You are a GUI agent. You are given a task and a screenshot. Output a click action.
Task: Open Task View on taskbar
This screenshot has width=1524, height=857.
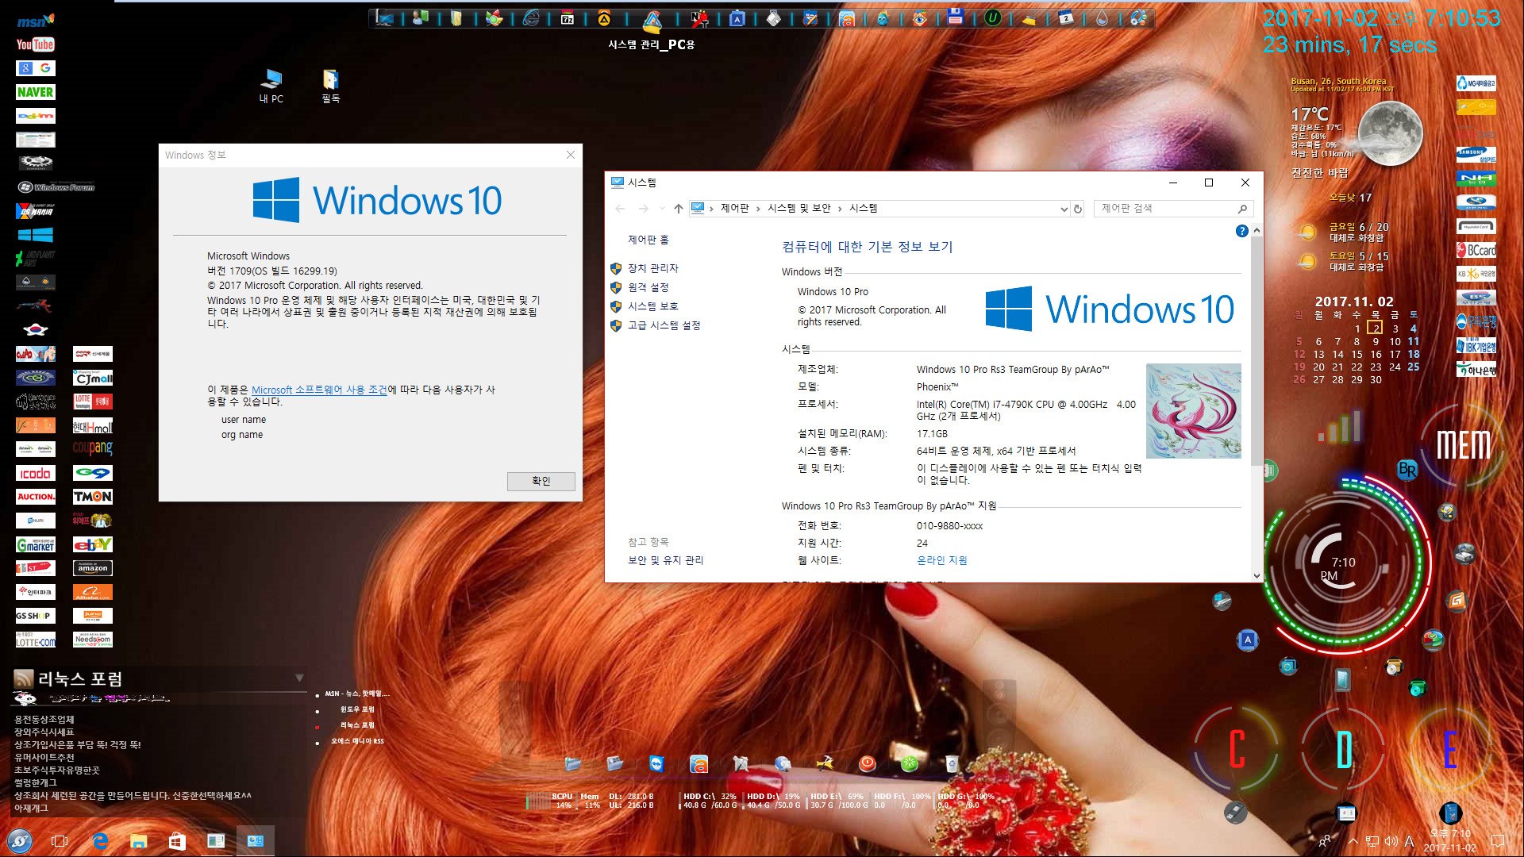point(60,841)
